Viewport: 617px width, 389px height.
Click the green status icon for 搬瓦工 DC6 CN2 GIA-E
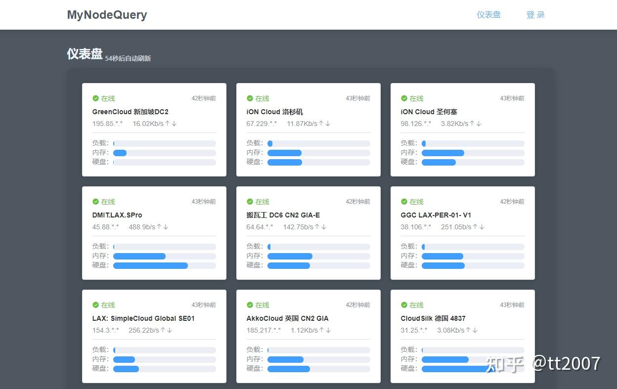pos(250,202)
